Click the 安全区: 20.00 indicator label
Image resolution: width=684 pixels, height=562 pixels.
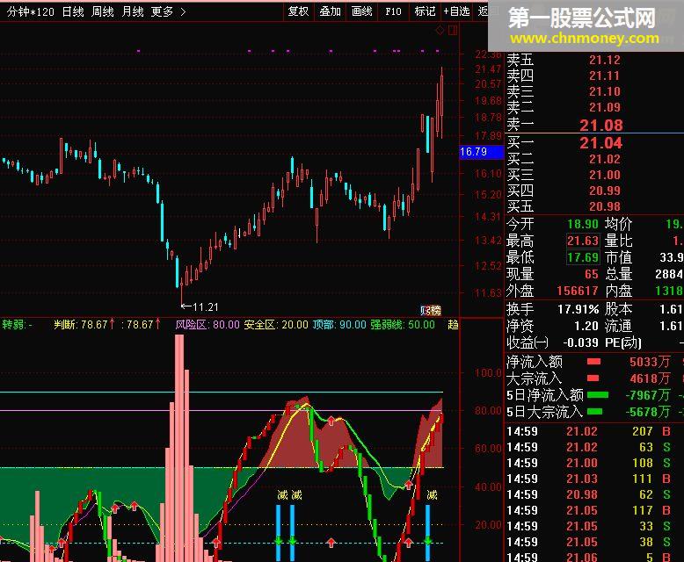point(276,324)
